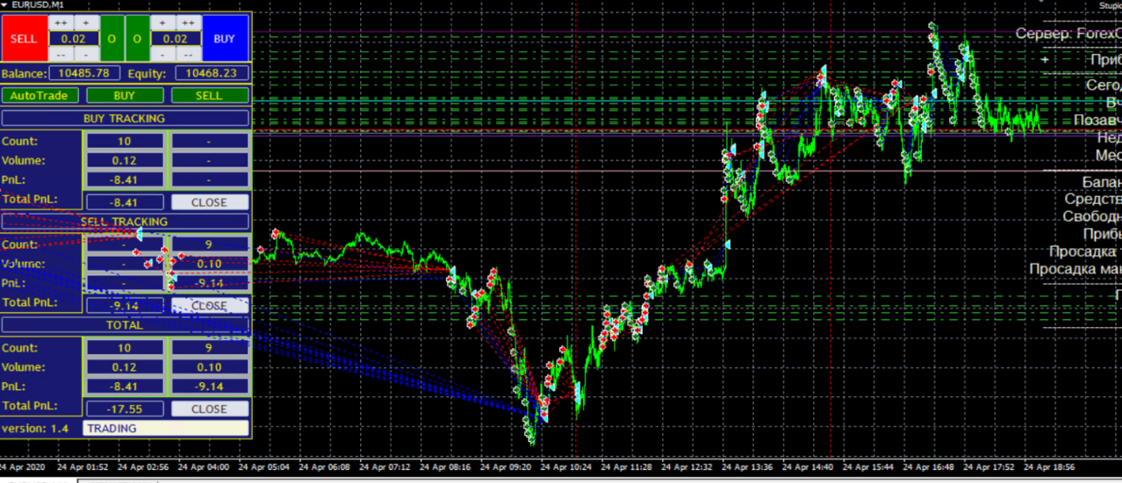Click the Equity: label
Image resolution: width=1122 pixels, height=483 pixels.
(x=146, y=74)
